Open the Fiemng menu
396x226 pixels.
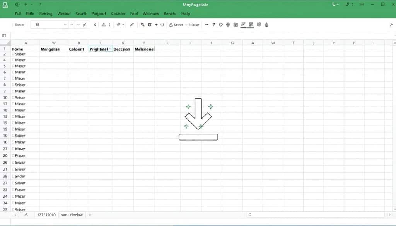(x=46, y=14)
